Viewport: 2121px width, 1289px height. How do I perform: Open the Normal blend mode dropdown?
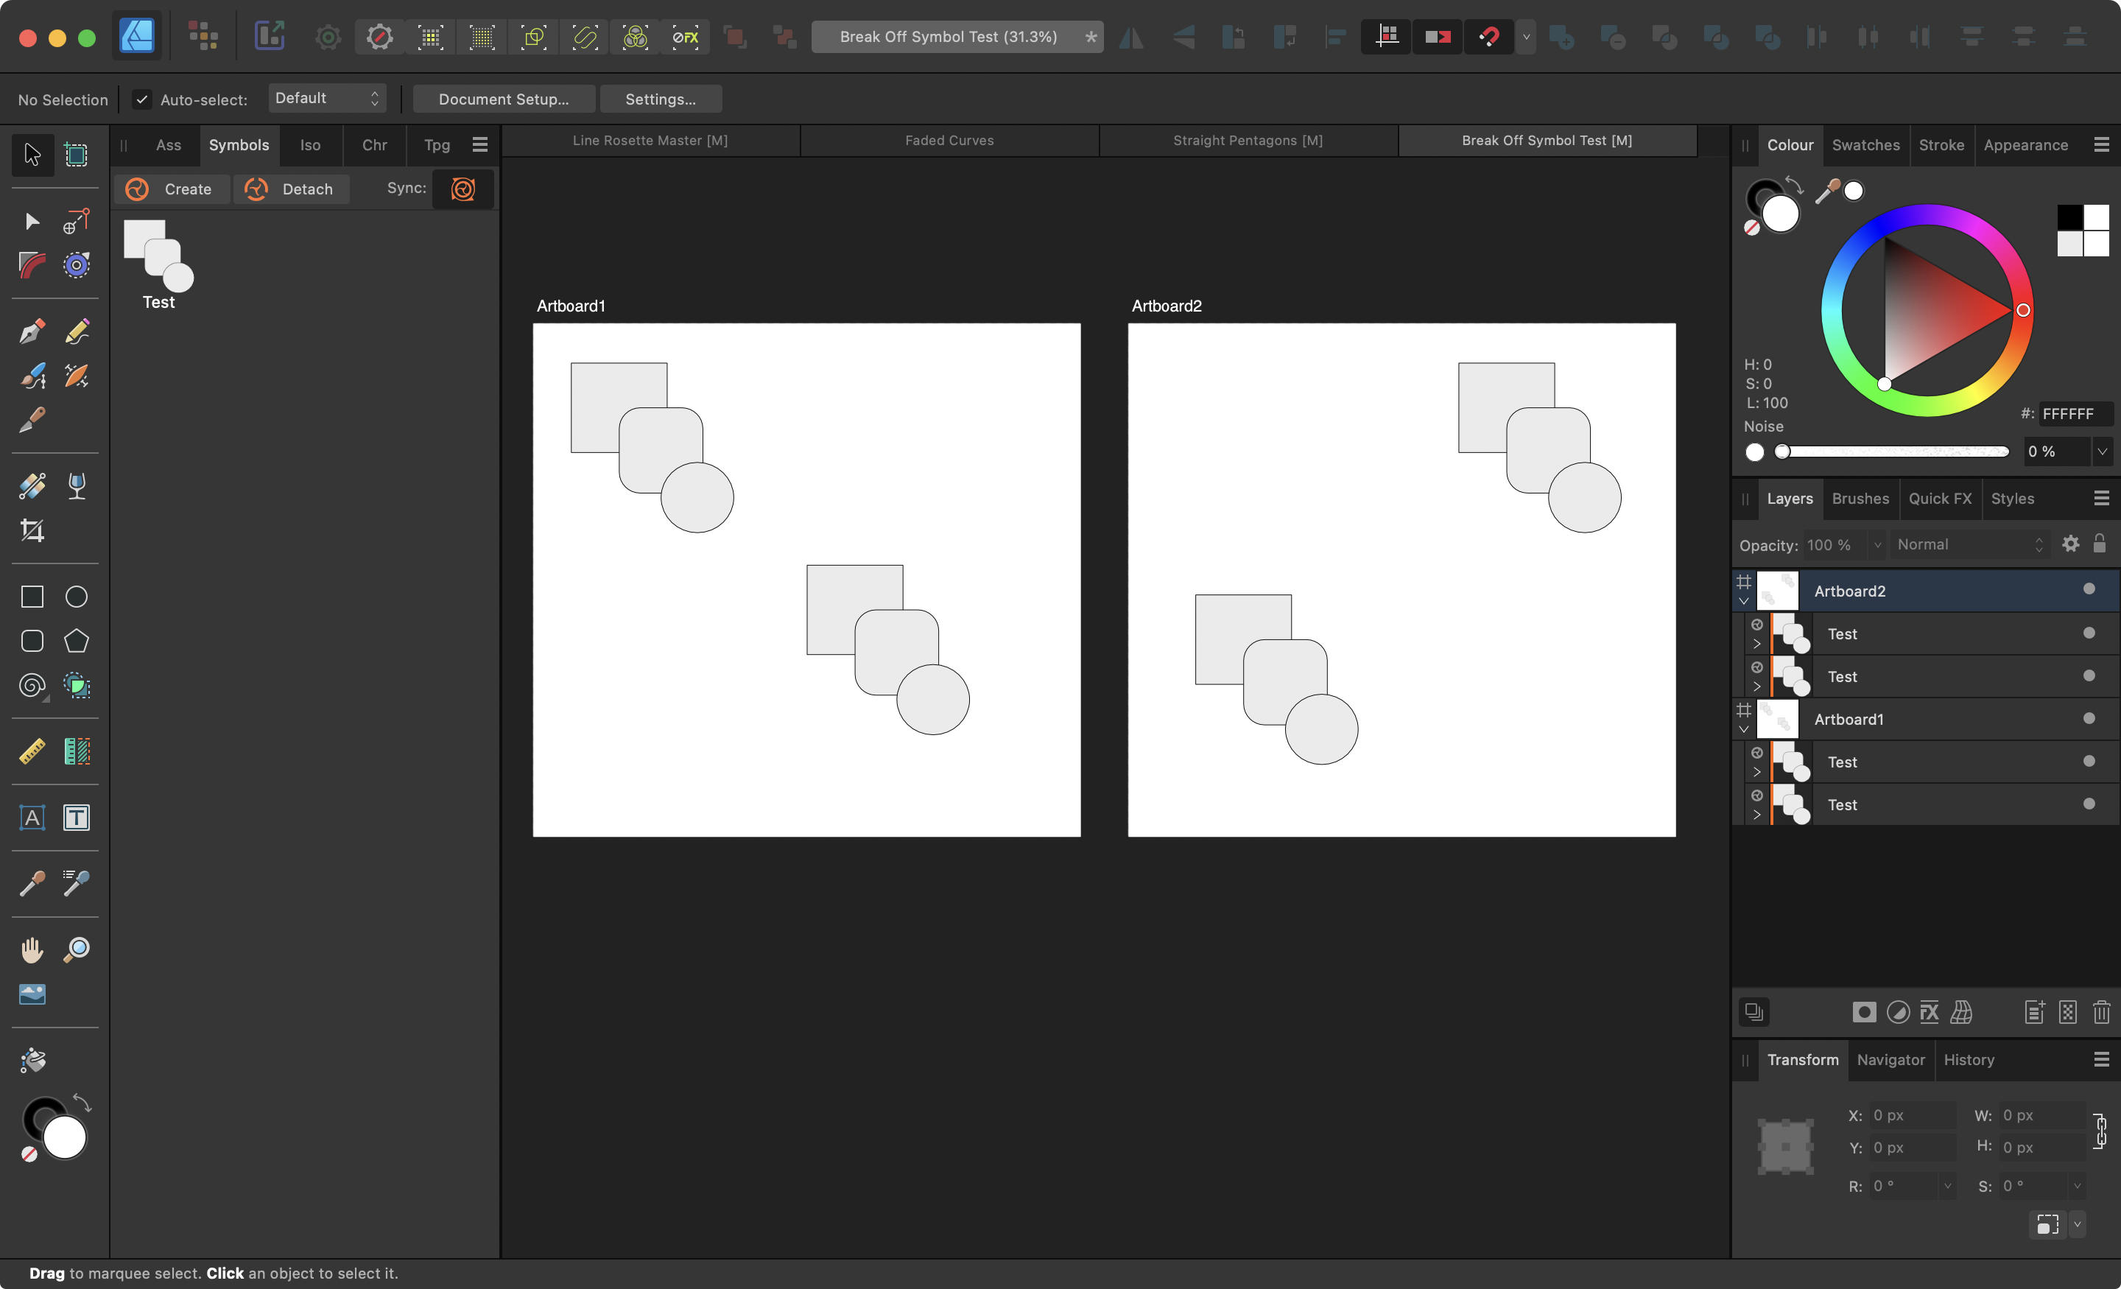[1969, 544]
